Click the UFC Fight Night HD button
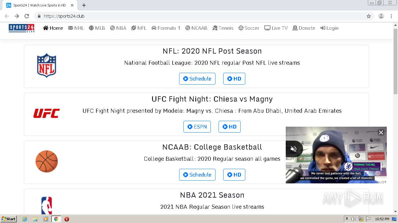398x223 pixels. click(x=229, y=127)
